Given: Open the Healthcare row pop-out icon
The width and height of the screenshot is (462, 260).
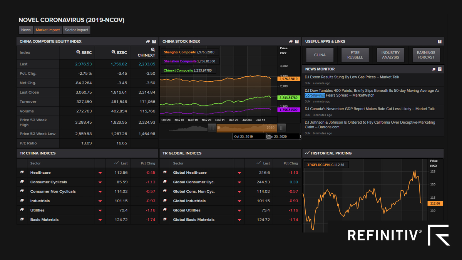Looking at the screenshot, I should pyautogui.click(x=22, y=173).
